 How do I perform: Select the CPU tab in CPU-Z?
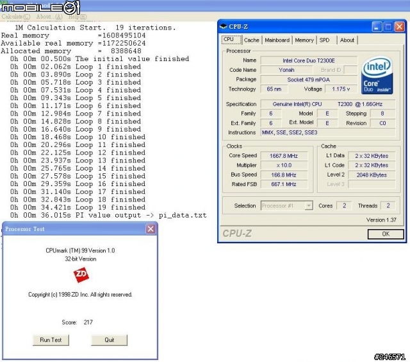pyautogui.click(x=231, y=40)
